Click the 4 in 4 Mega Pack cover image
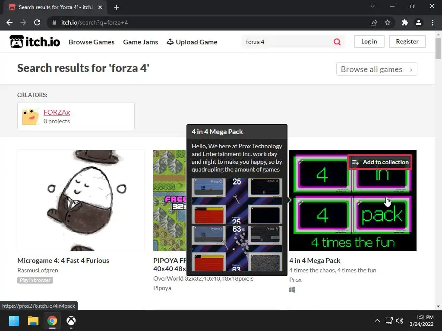The height and width of the screenshot is (331, 442). tap(353, 200)
